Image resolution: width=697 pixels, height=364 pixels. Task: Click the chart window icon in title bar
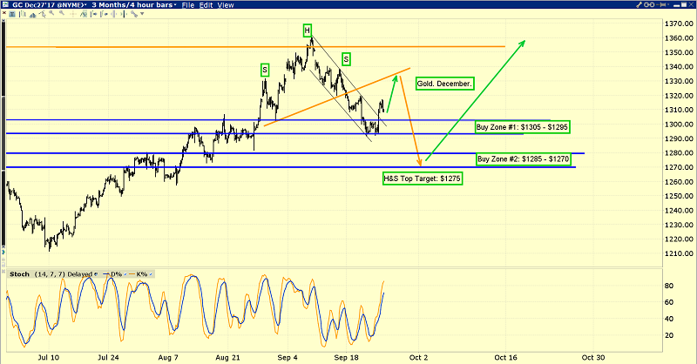pyautogui.click(x=6, y=4)
